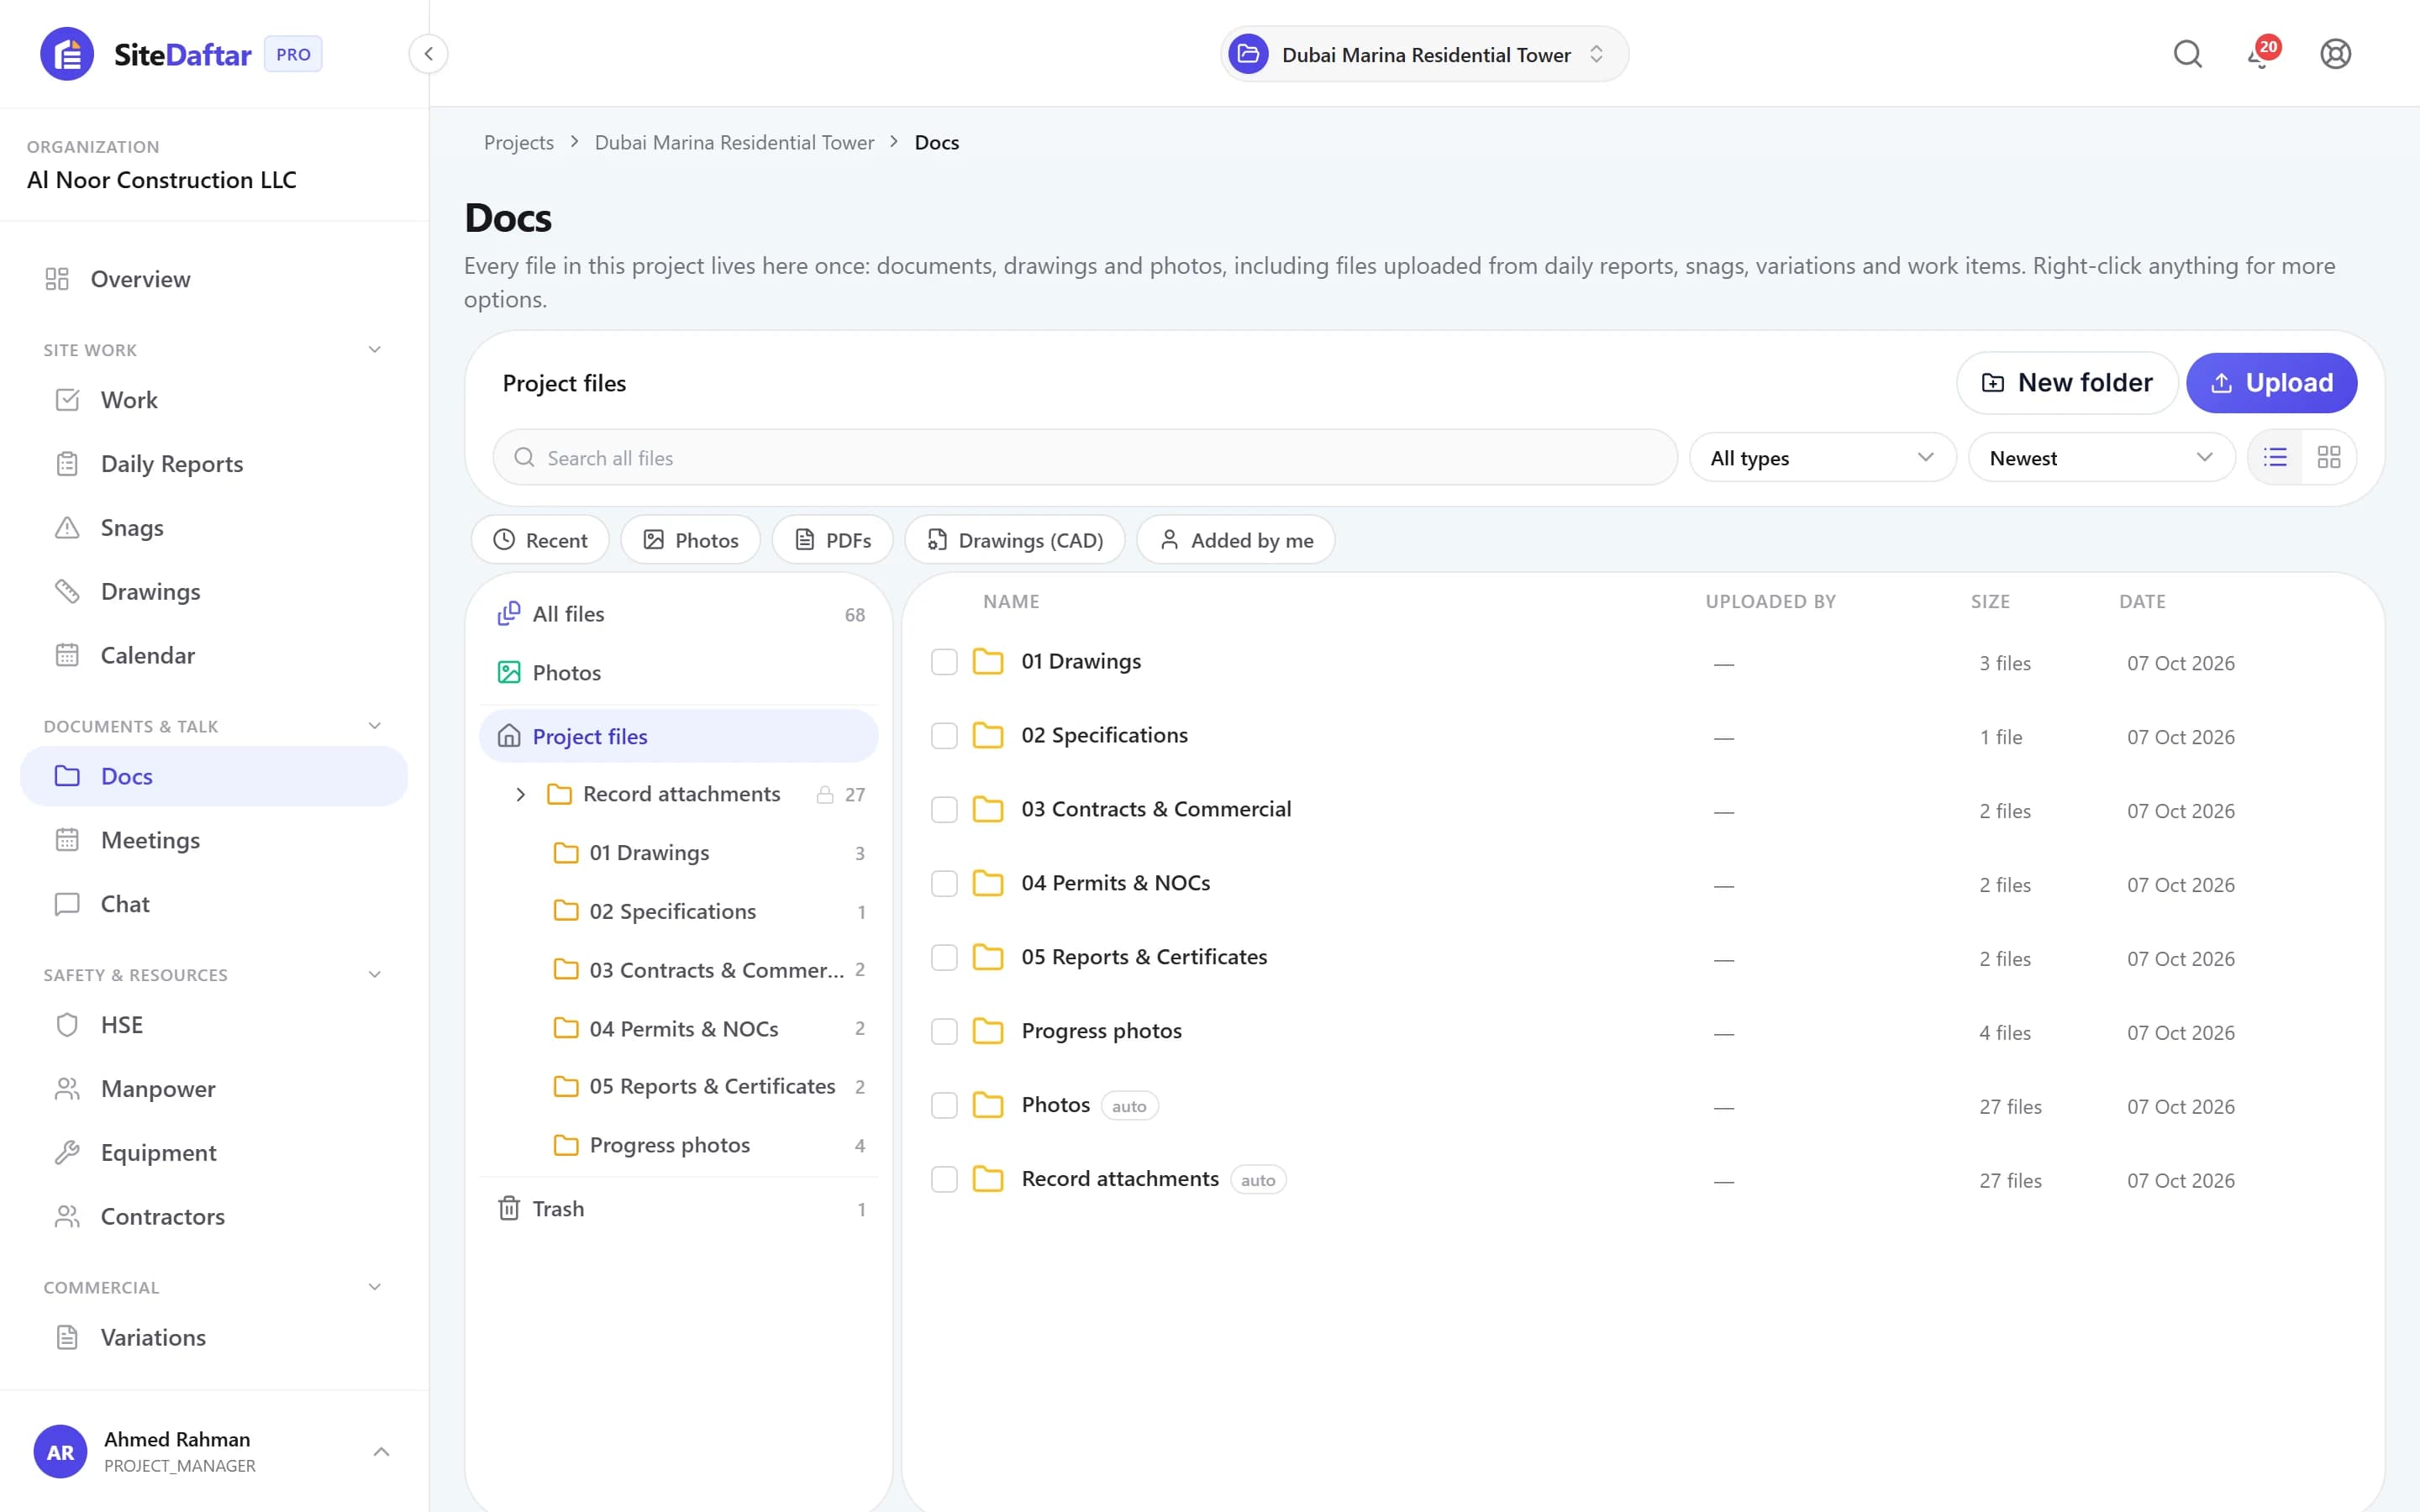Filter by Recent files chip
The height and width of the screenshot is (1512, 2420).
[x=540, y=540]
